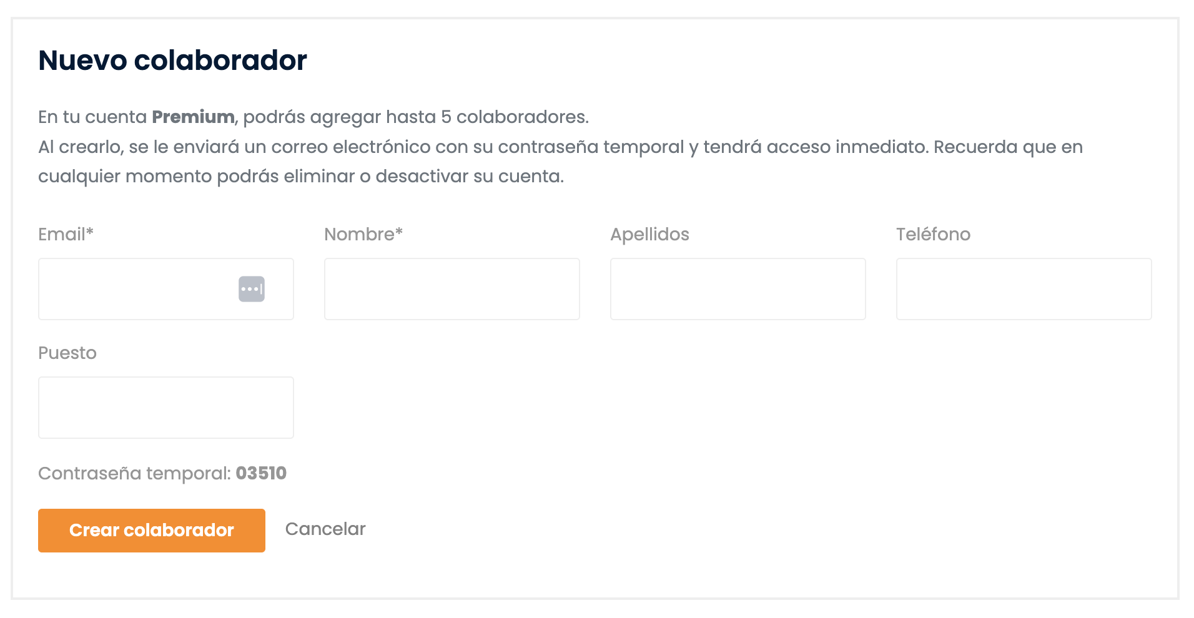Click inside the Nombre input field
The width and height of the screenshot is (1194, 618).
click(x=451, y=288)
